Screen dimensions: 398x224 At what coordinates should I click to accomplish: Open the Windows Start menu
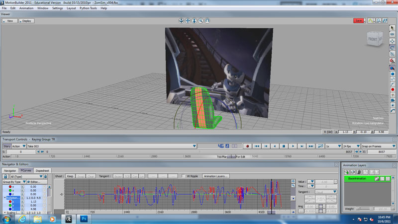(x=7, y=219)
